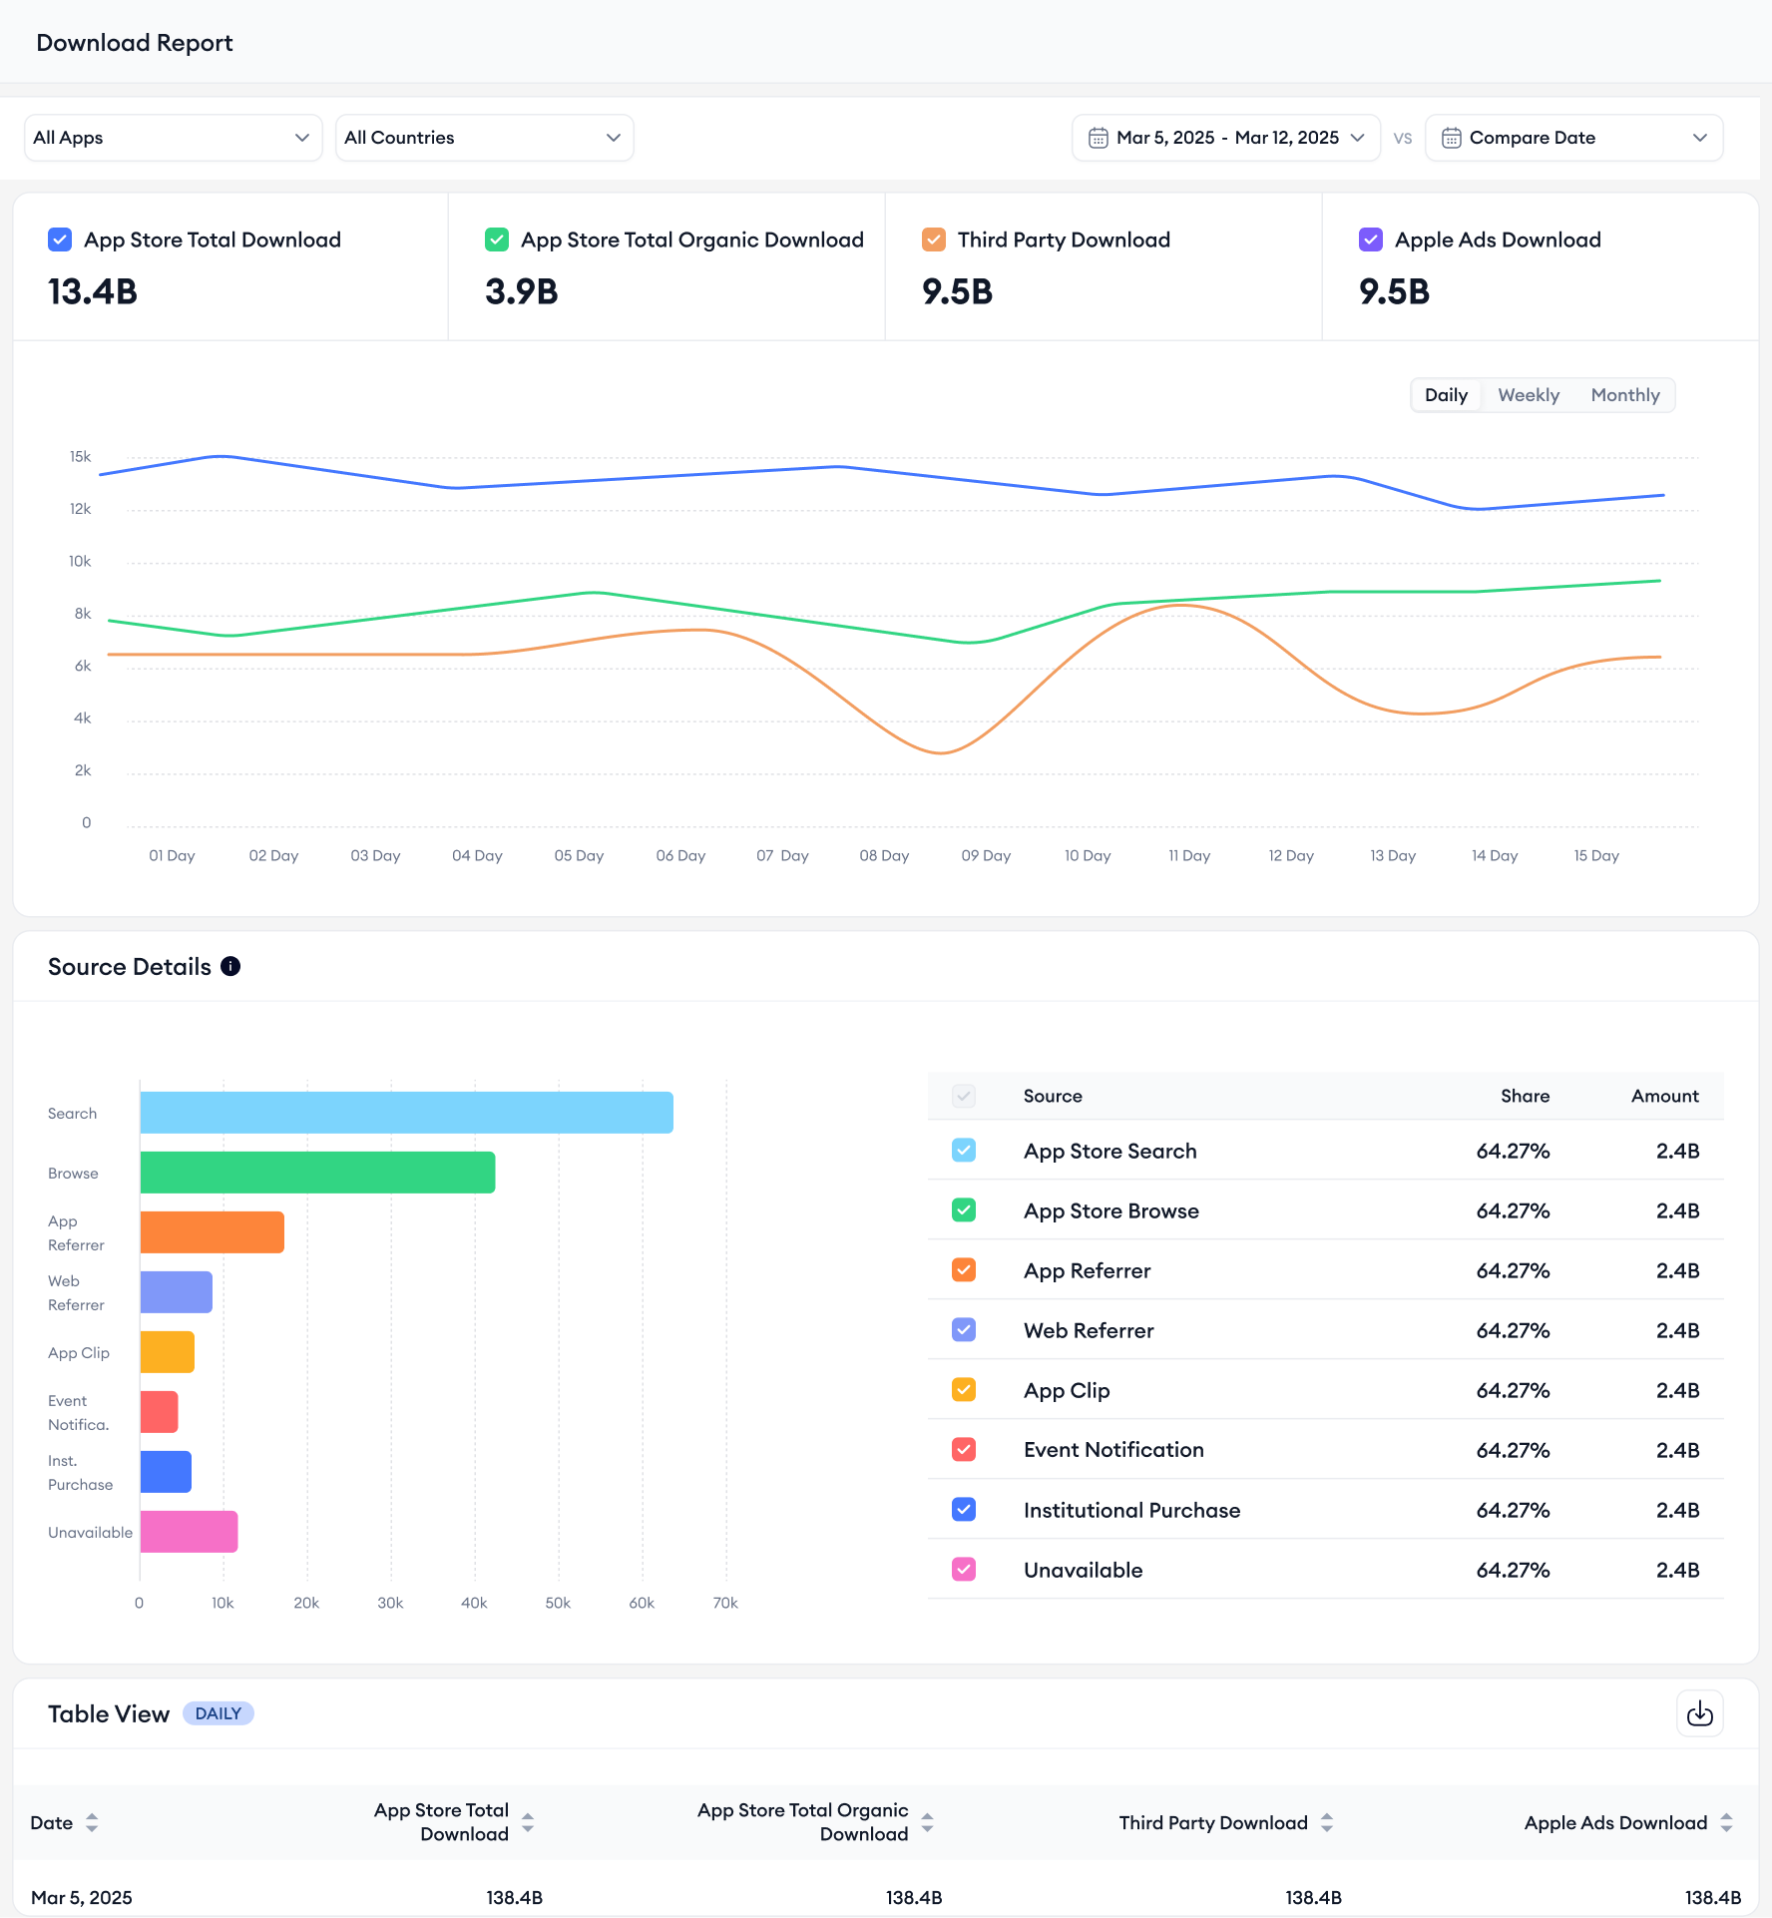1772x1918 pixels.
Task: Click the calendar icon beside Mar 5, 2025
Action: tap(1098, 138)
